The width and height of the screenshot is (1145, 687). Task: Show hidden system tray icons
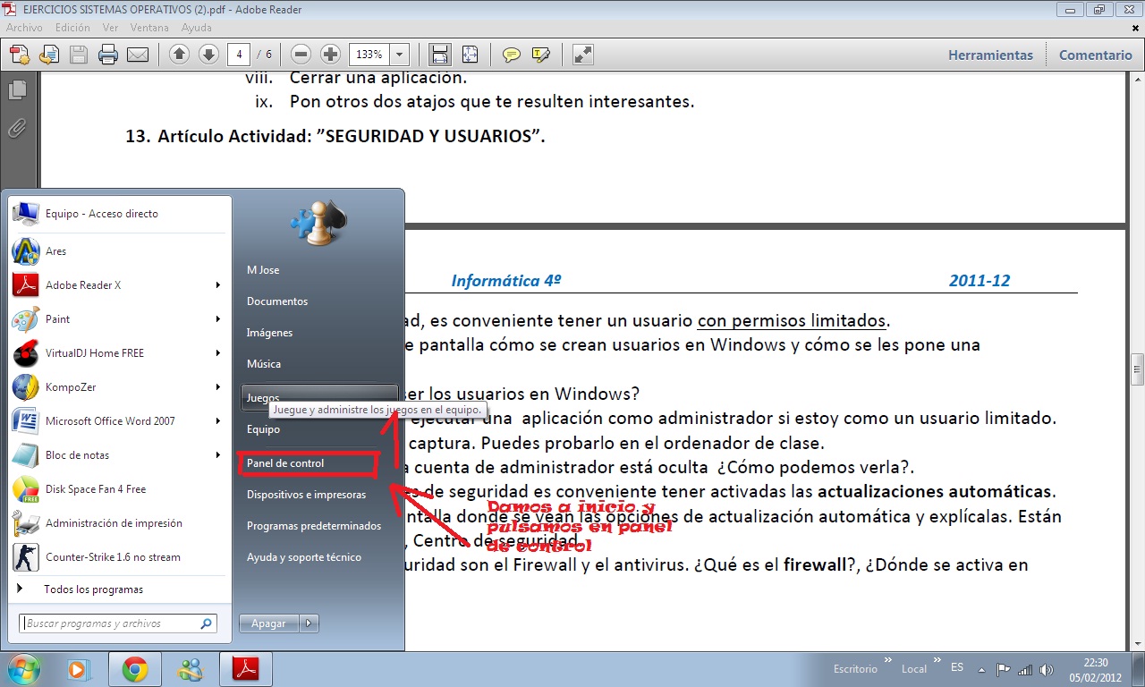pos(982,669)
